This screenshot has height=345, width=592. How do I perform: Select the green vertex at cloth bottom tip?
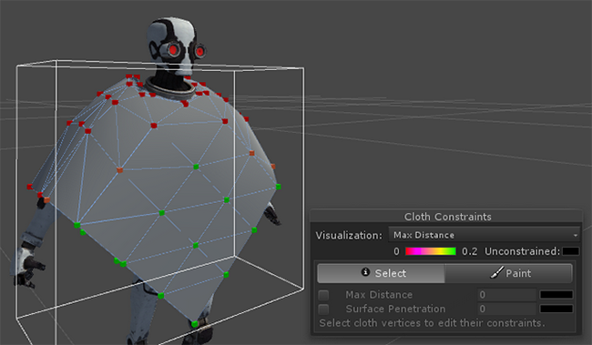tap(195, 323)
